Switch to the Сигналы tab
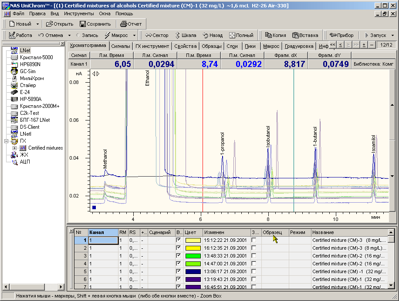This screenshot has height=301, width=399. tap(121, 46)
